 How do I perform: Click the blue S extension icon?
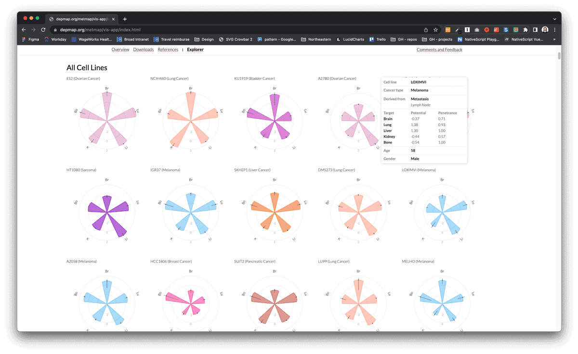pos(506,29)
